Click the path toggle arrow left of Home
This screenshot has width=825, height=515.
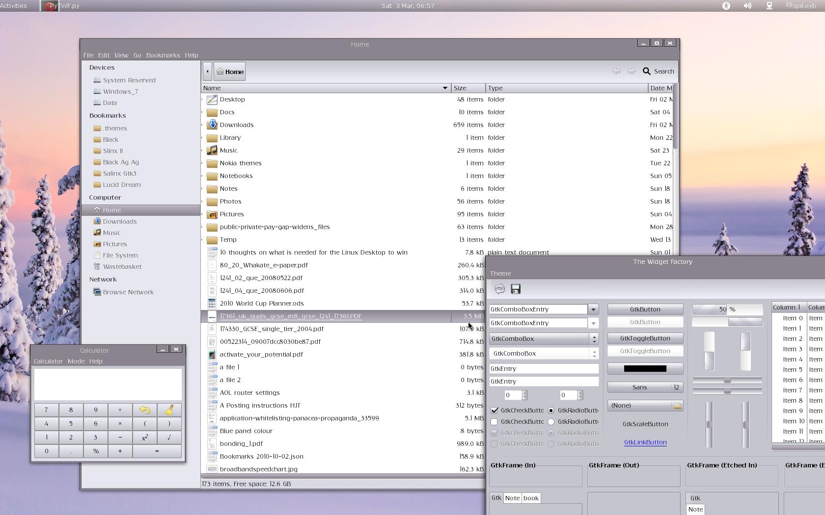pos(207,72)
